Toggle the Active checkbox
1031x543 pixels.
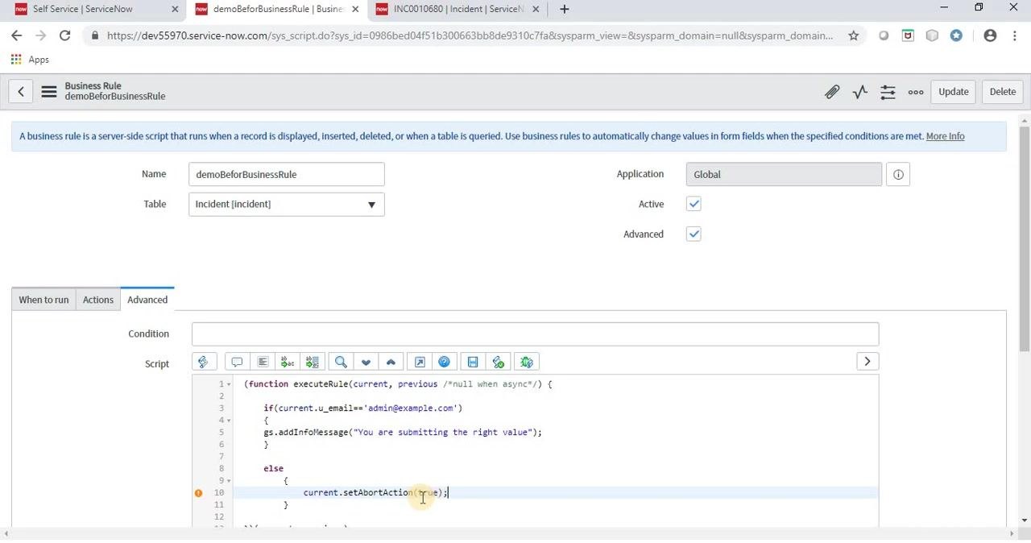coord(694,205)
